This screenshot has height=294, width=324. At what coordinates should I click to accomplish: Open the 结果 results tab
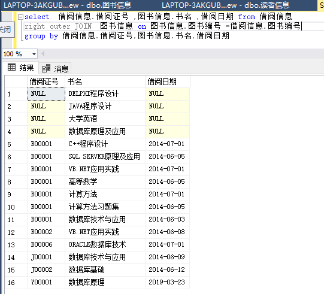pos(20,68)
